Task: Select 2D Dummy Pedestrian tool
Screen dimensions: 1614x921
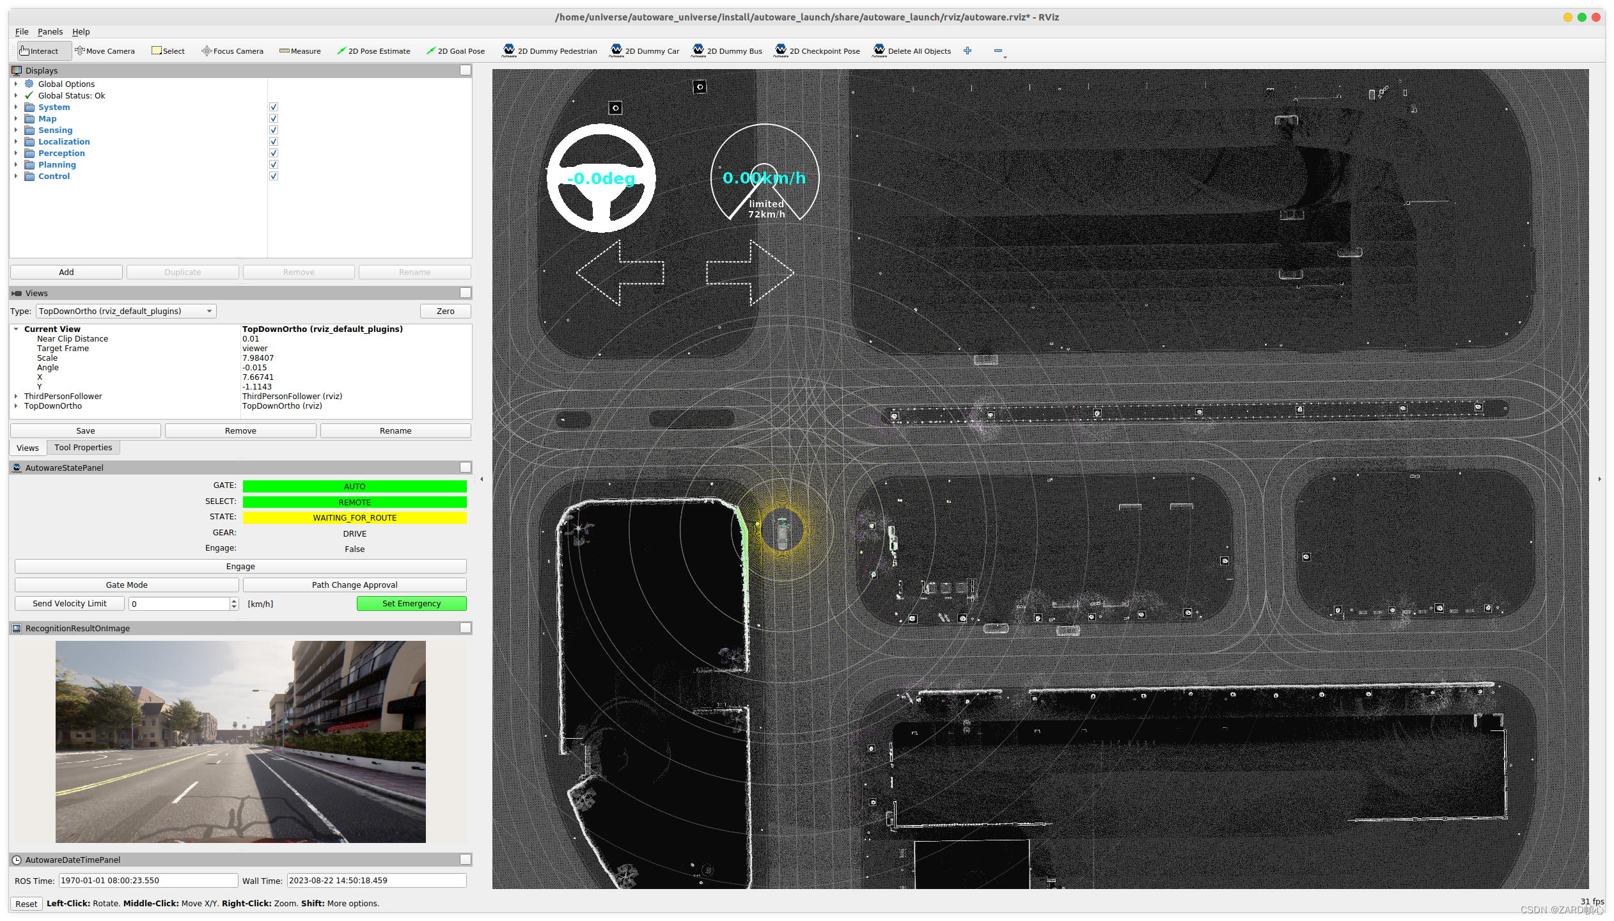Action: tap(549, 51)
